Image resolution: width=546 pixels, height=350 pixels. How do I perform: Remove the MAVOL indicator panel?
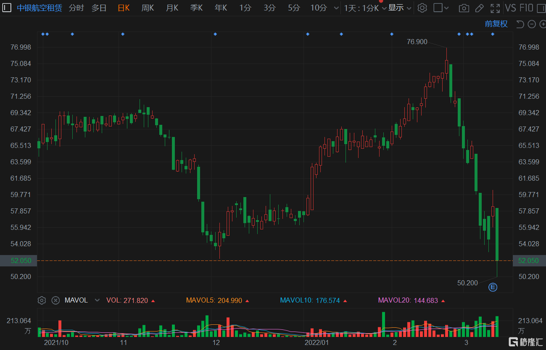[x=55, y=300]
